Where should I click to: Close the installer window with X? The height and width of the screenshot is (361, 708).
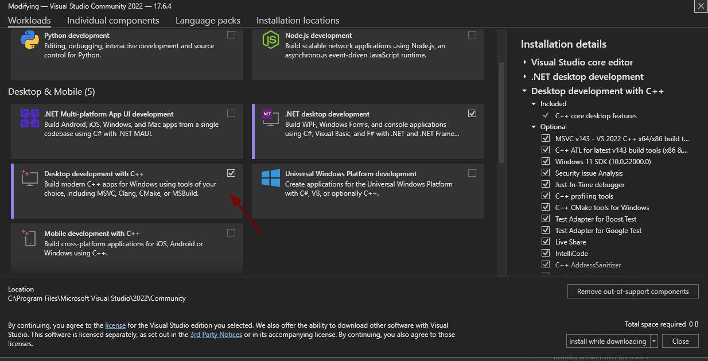tap(700, 6)
